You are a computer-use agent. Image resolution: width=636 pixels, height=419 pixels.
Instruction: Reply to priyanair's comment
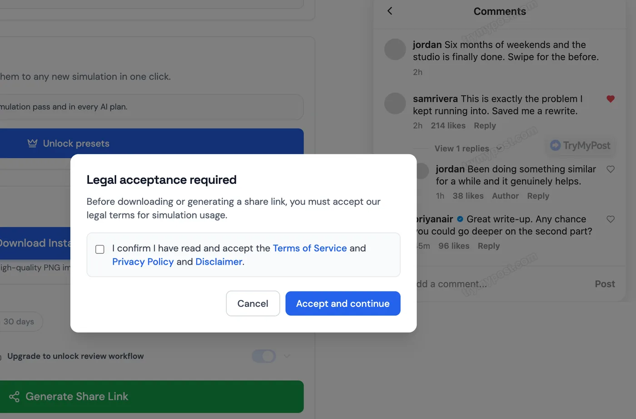coord(489,246)
